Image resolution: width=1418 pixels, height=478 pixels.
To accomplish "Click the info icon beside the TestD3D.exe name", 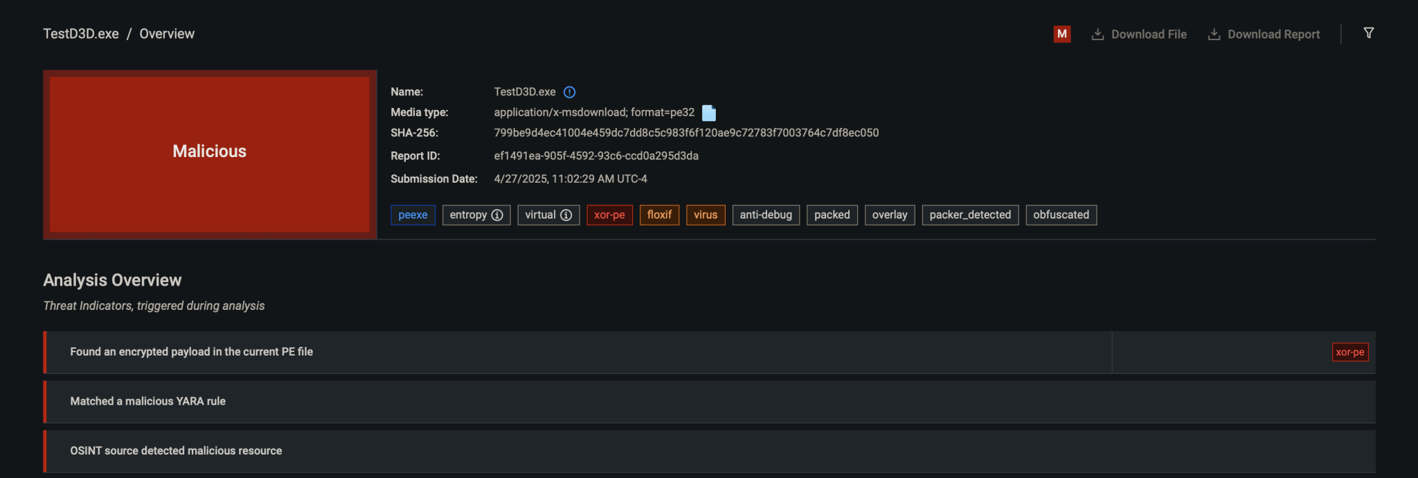I will tap(569, 91).
